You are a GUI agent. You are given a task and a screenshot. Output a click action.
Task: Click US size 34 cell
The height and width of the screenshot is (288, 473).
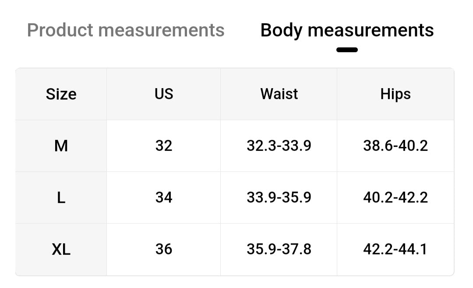pos(164,197)
